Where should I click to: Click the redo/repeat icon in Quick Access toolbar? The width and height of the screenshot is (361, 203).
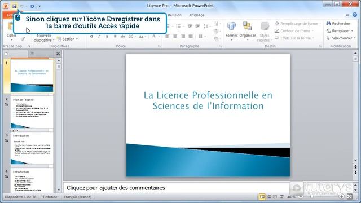click(x=32, y=6)
